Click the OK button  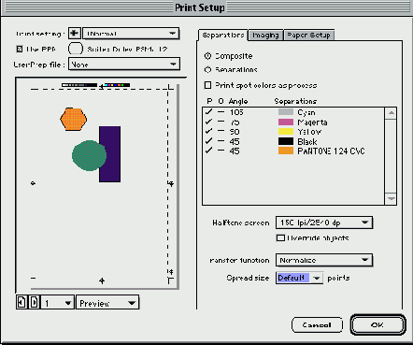(x=377, y=324)
